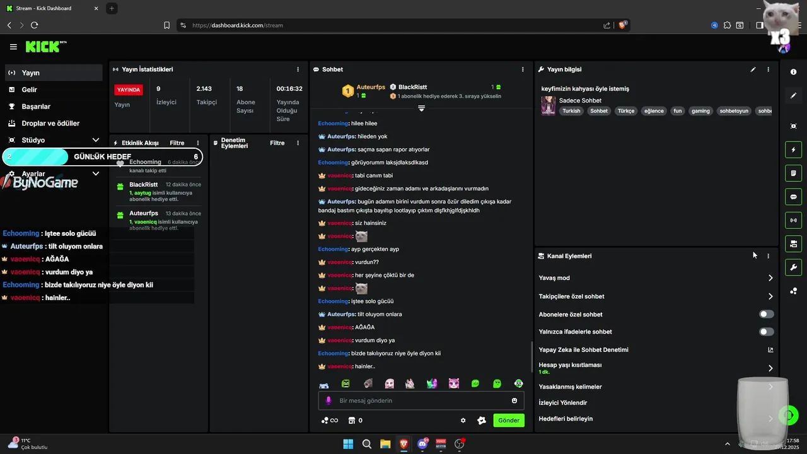Screen dimensions: 807x454
Task: Open Yavaş mod settings
Action: click(x=656, y=278)
